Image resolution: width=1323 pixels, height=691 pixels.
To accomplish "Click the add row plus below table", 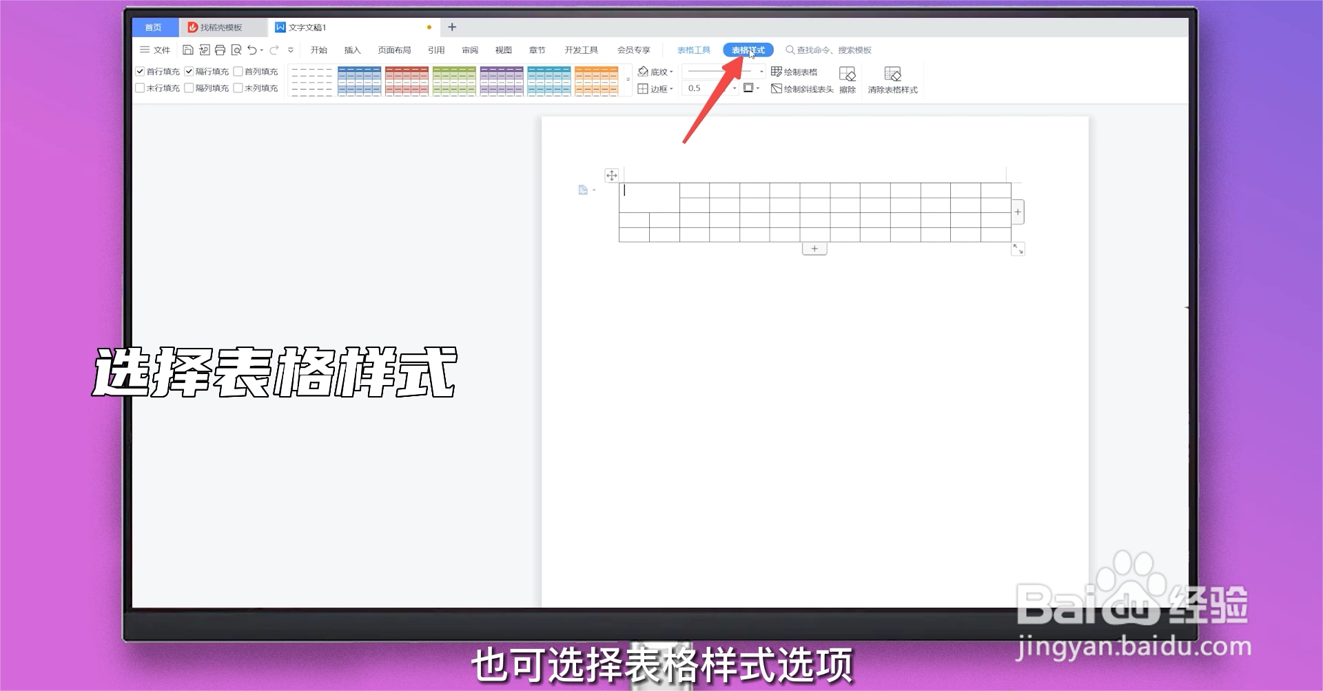I will click(x=814, y=249).
